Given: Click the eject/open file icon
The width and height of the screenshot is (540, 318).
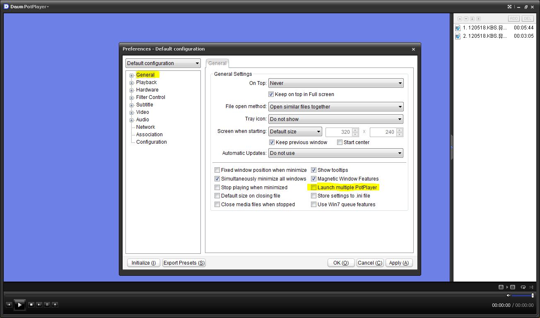Looking at the screenshot, I should [x=55, y=305].
